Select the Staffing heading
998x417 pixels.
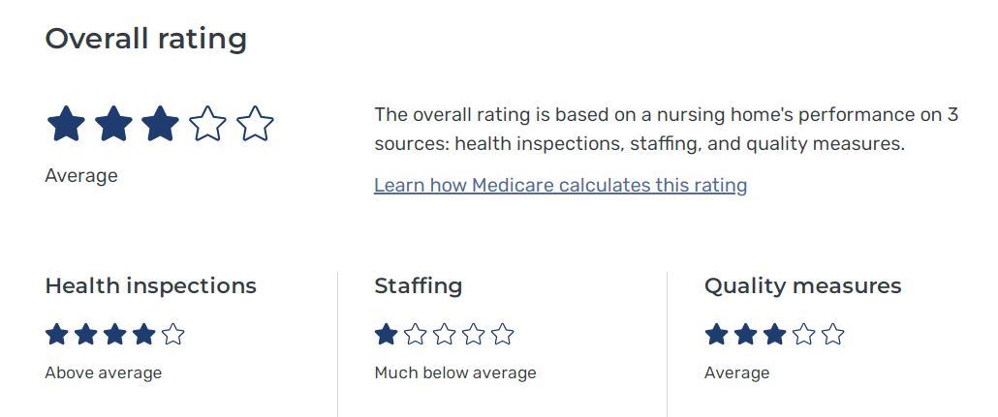tap(418, 286)
